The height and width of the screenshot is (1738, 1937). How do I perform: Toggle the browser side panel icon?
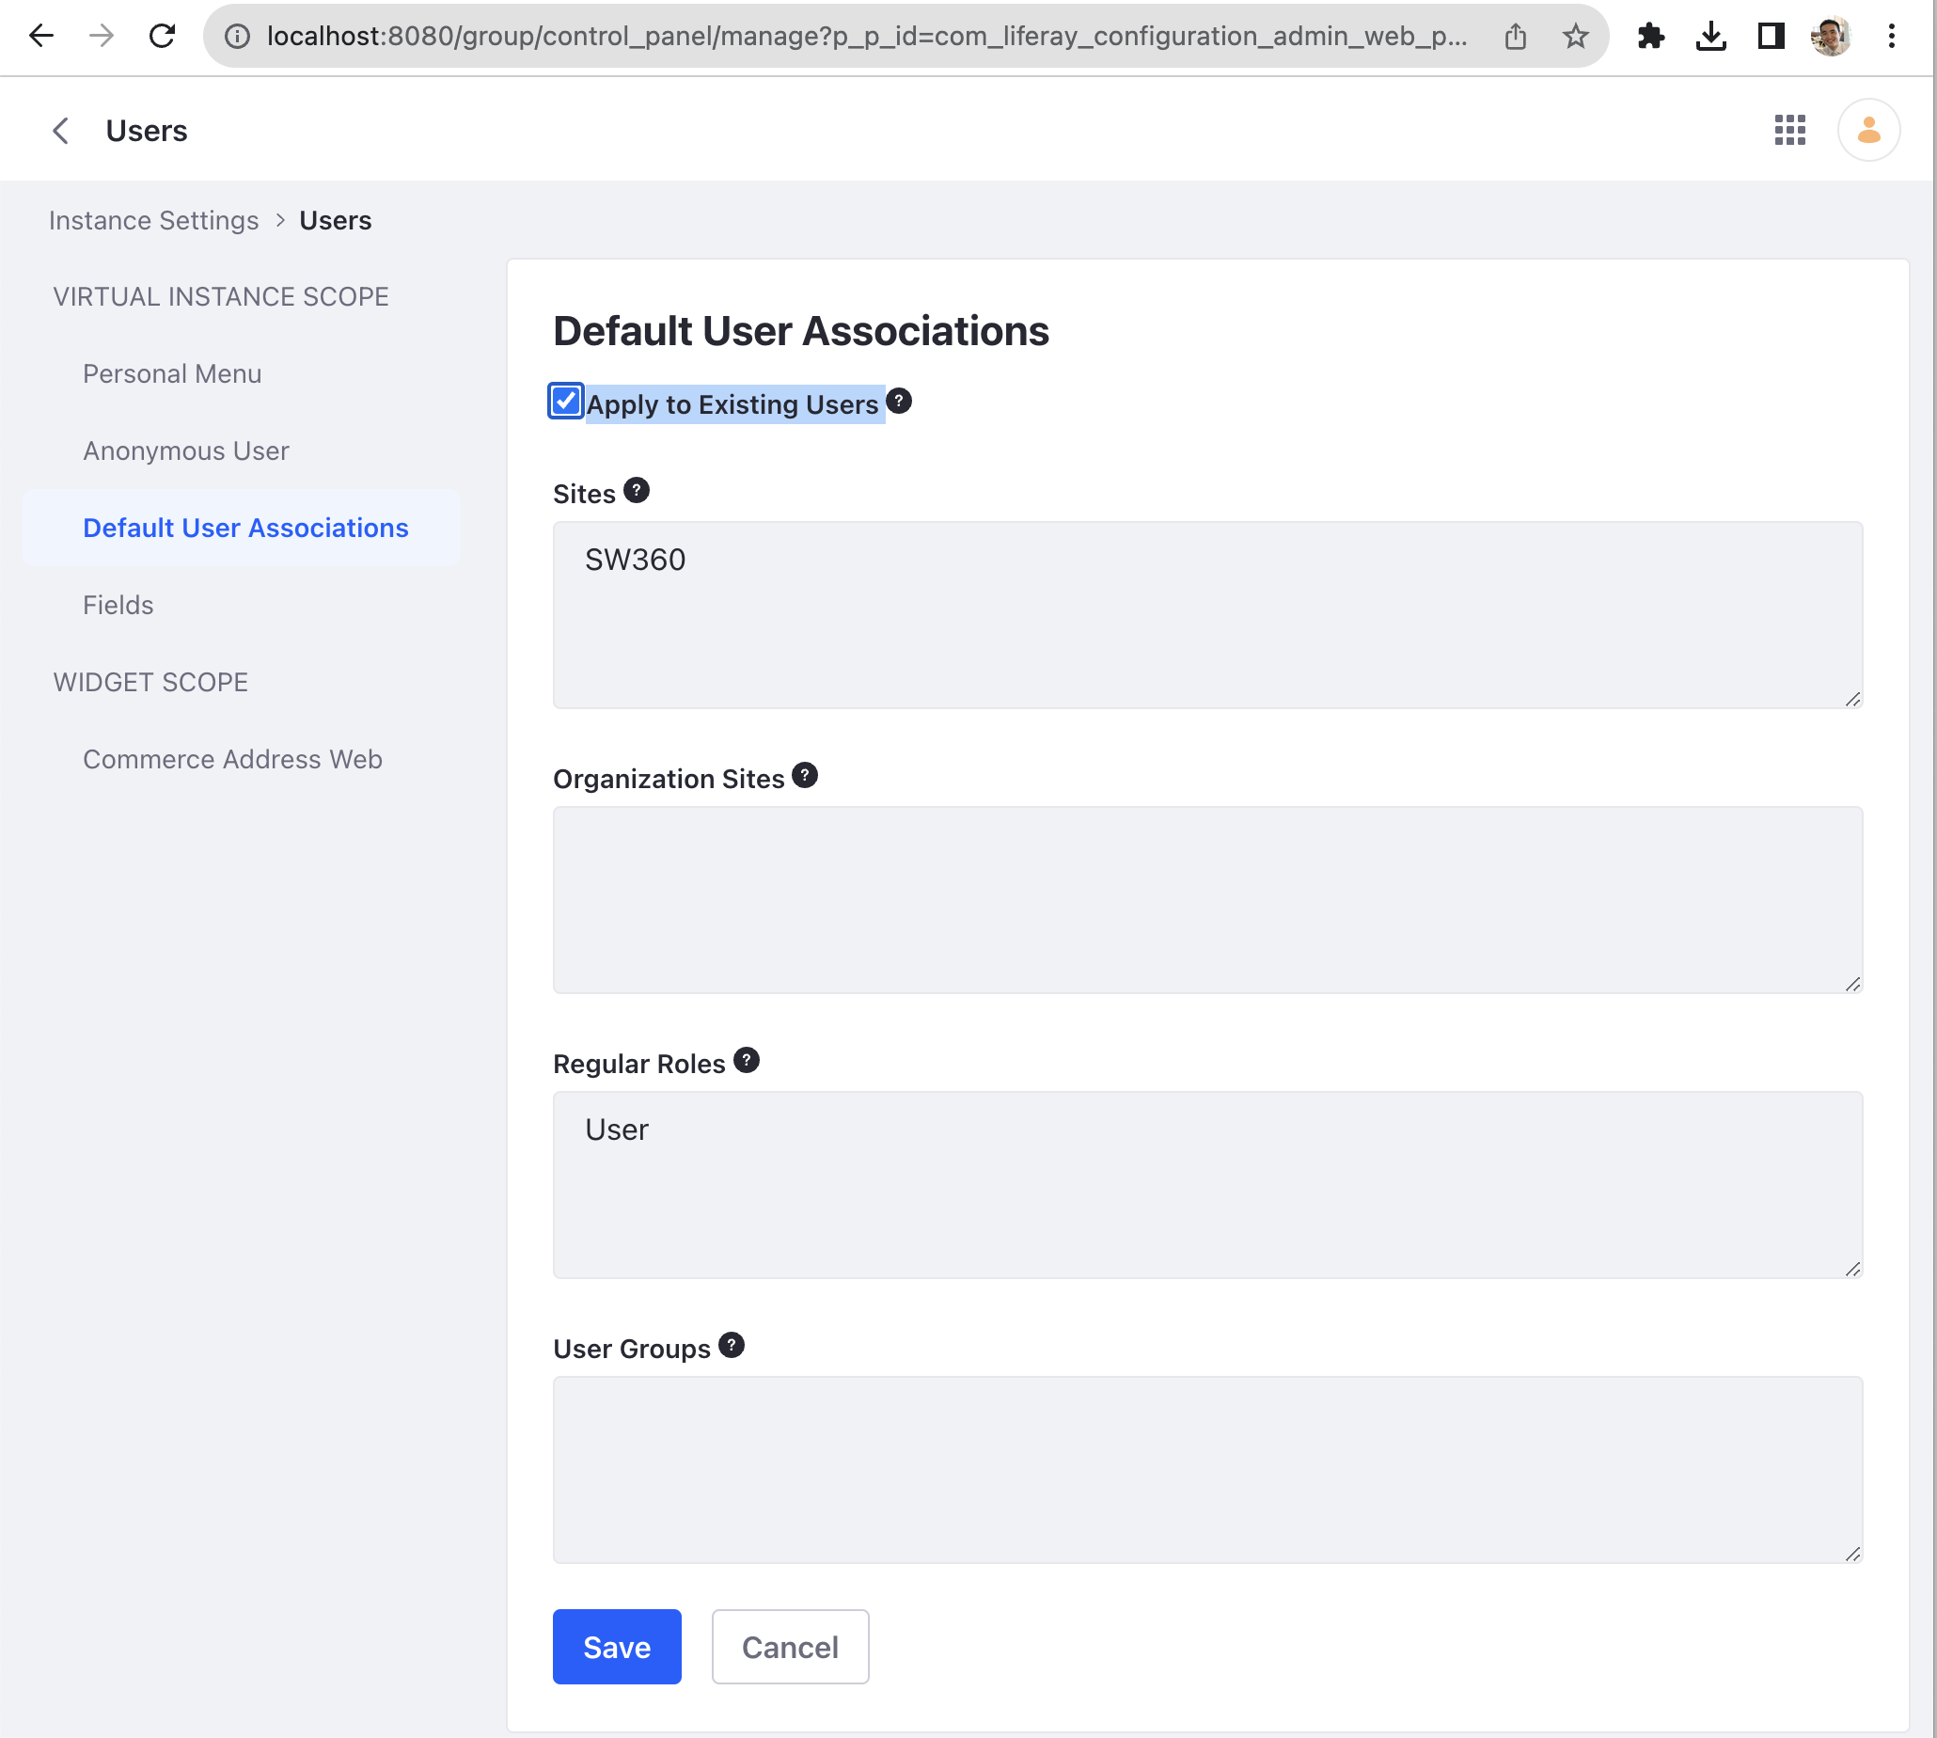[1771, 37]
